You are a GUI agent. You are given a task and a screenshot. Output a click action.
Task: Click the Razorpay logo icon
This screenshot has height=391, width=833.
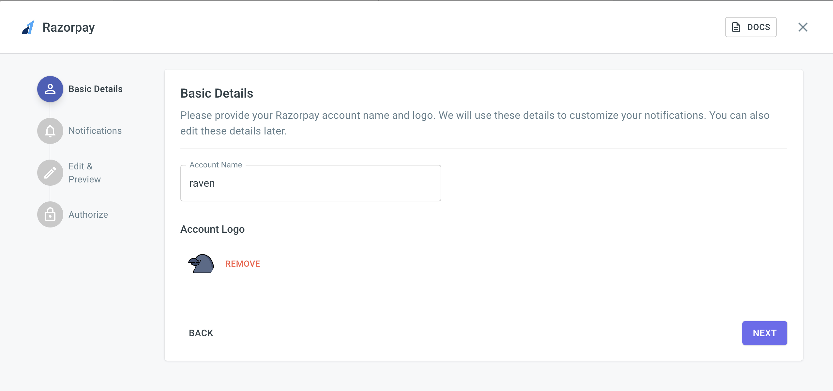click(x=28, y=27)
